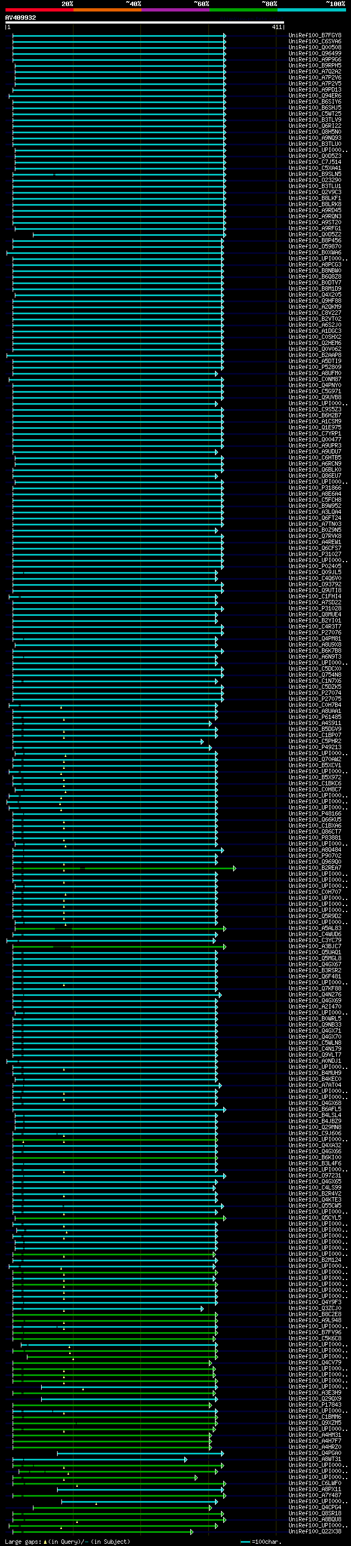The width and height of the screenshot is (351, 1546).
Task: Open hit UniRef100_B7FGY8
Action: (x=315, y=36)
